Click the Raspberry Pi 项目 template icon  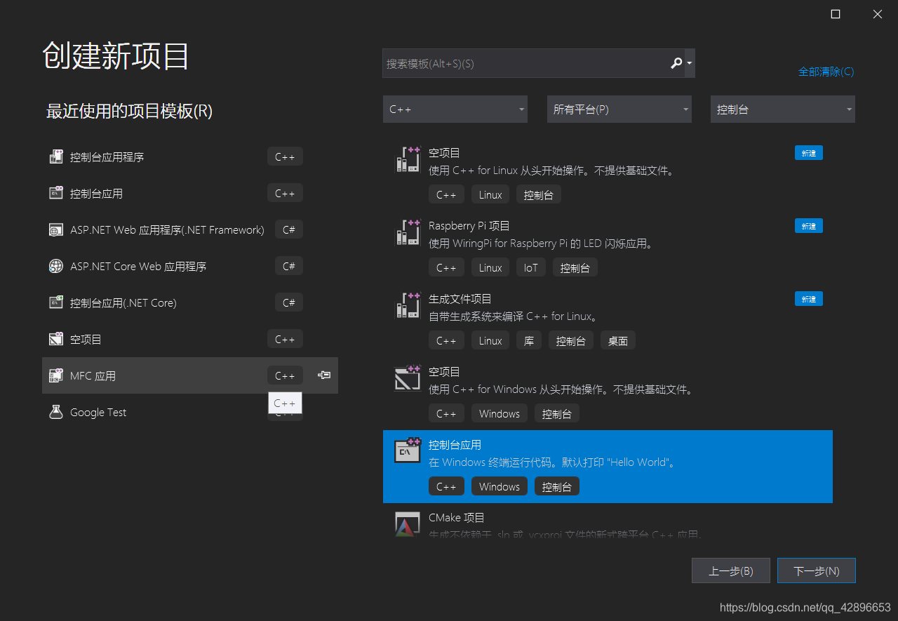(x=408, y=232)
